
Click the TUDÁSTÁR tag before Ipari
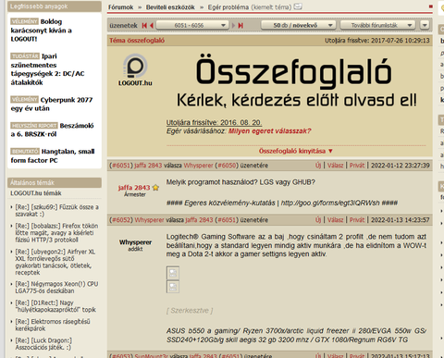pos(25,56)
